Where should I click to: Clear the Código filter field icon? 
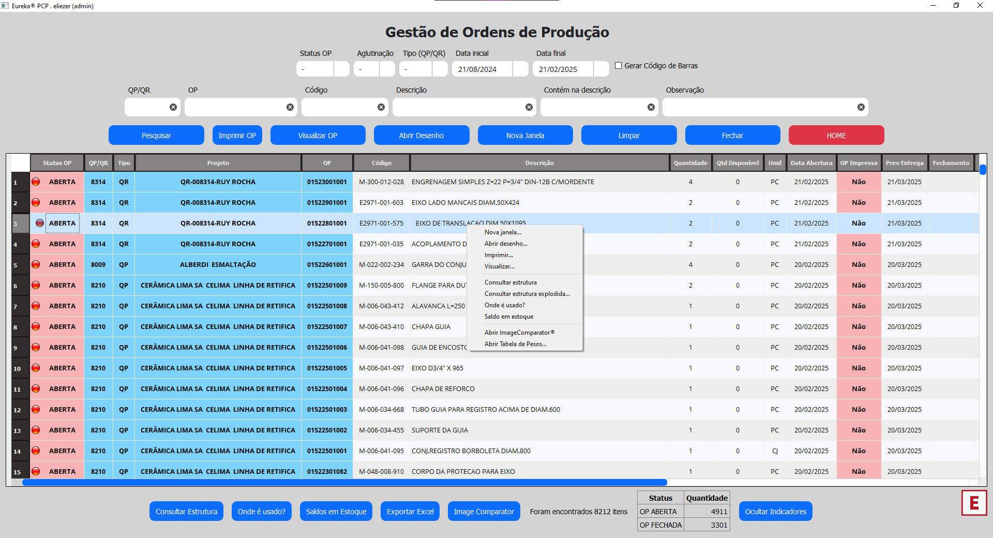coord(381,107)
